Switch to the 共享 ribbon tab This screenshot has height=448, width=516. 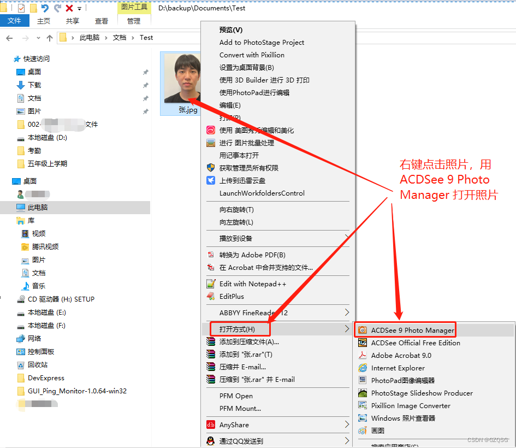click(72, 21)
